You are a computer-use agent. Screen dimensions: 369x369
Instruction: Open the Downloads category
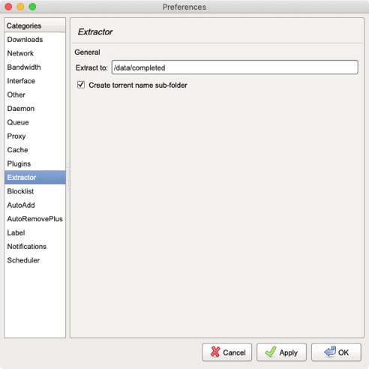point(35,40)
